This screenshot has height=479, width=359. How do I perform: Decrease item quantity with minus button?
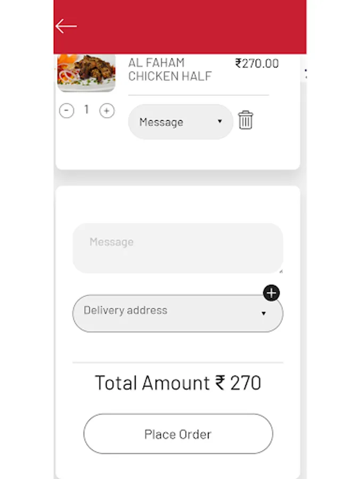click(x=66, y=111)
